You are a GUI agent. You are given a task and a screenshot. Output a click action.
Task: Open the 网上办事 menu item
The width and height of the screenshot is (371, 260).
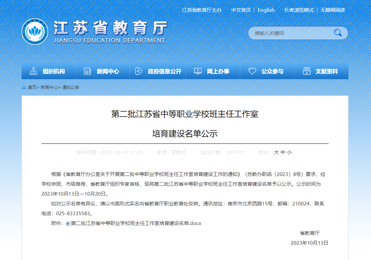point(218,71)
